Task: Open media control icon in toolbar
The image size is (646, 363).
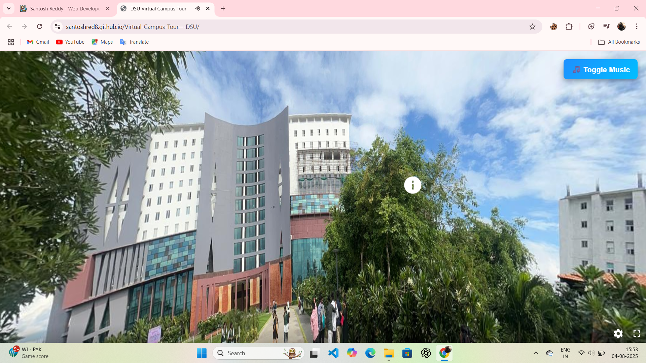Action: point(606,27)
